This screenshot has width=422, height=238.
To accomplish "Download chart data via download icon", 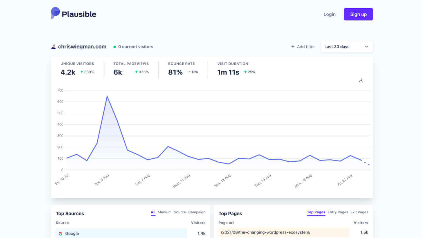I will tap(361, 81).
